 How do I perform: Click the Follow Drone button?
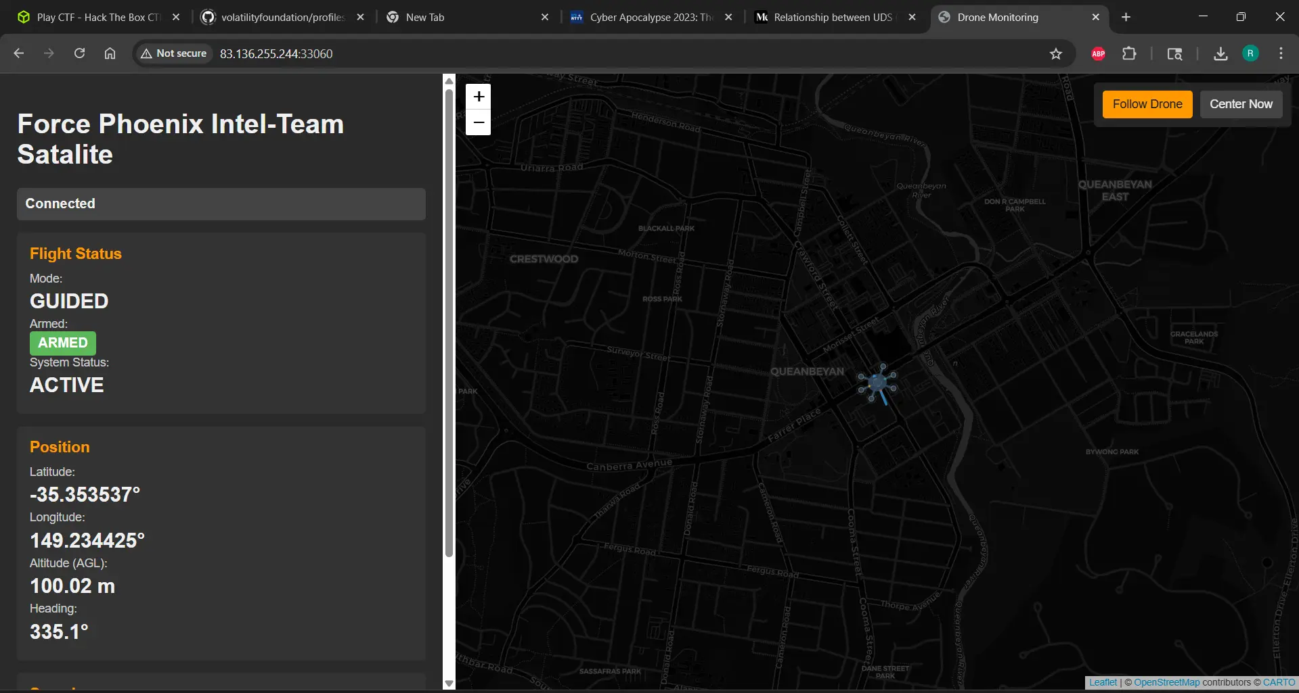coord(1147,104)
